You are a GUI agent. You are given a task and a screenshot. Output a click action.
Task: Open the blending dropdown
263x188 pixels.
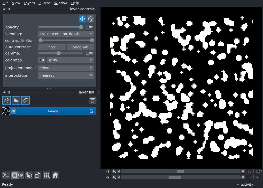pyautogui.click(x=66, y=34)
